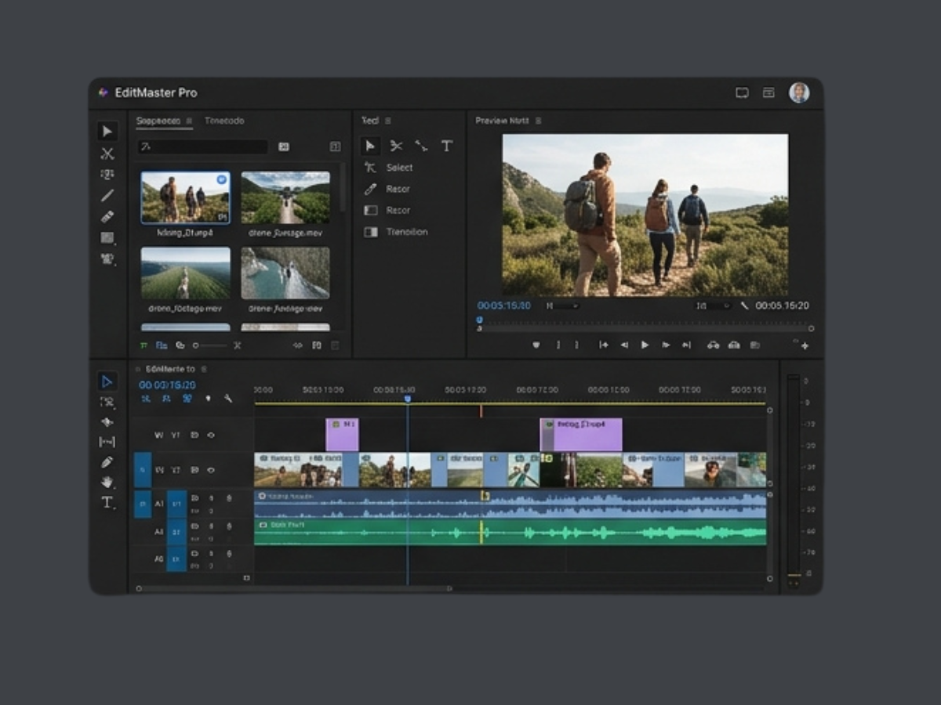Open the timeline panel menu icon next to its title
This screenshot has width=941, height=705.
click(204, 369)
